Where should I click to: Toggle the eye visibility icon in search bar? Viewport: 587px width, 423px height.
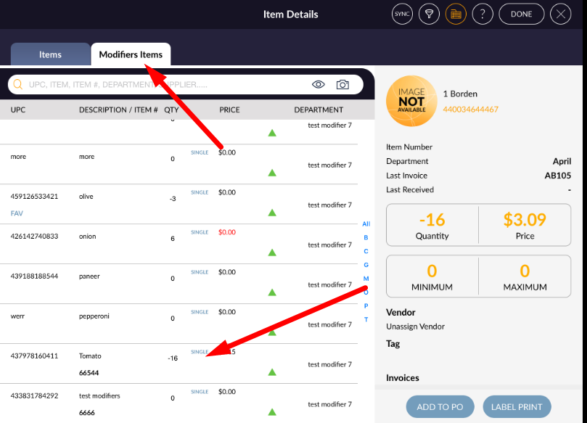(x=318, y=85)
